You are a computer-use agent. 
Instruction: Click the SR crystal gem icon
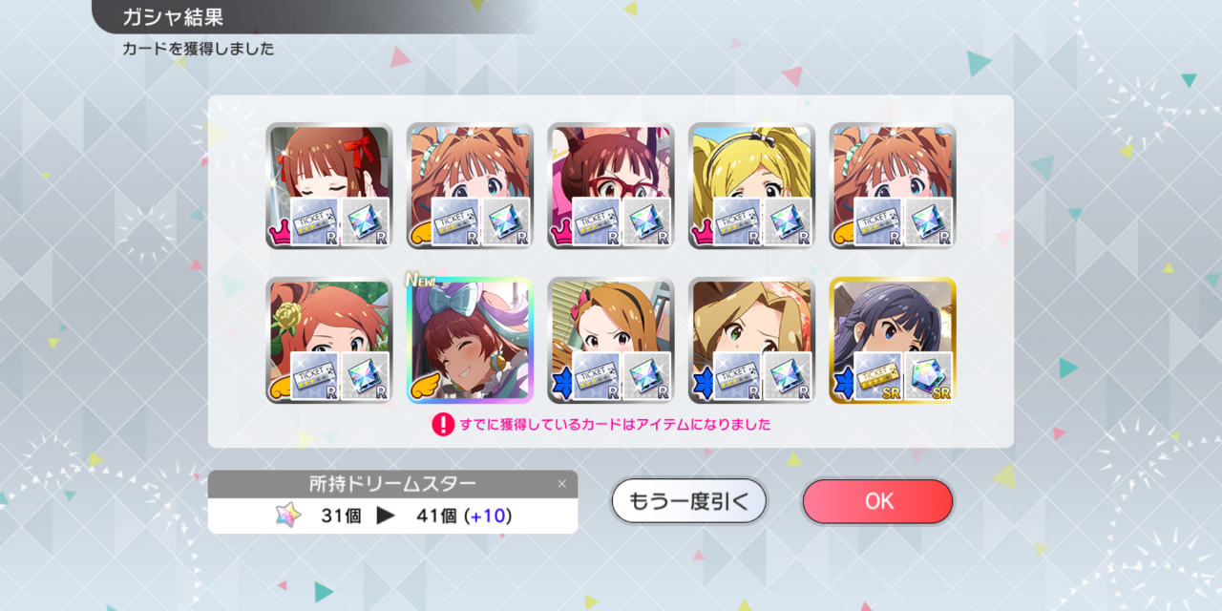point(929,376)
